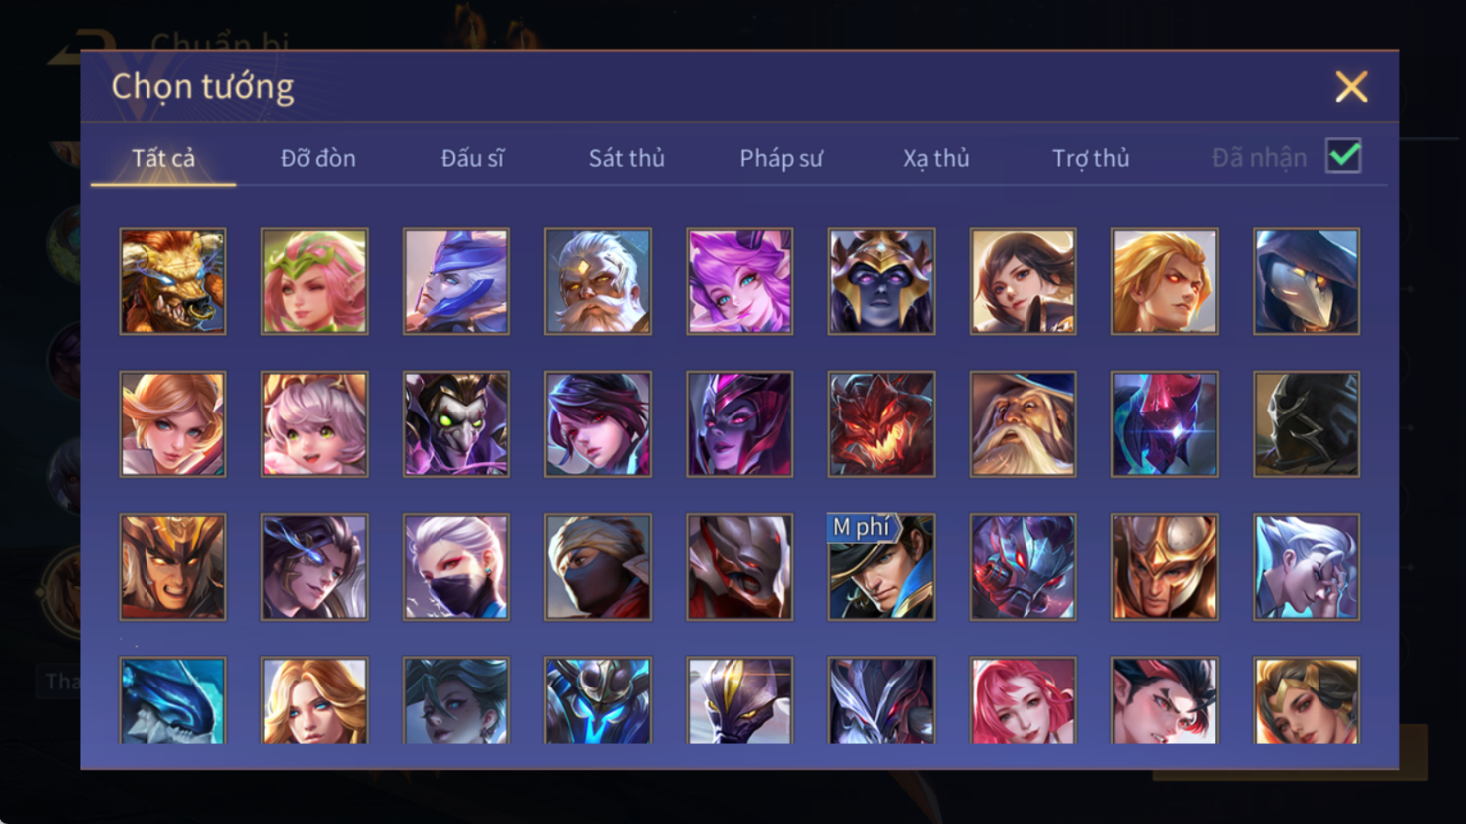Choose the white-bearded elder with forehead gem
This screenshot has height=824, width=1466.
click(x=598, y=281)
